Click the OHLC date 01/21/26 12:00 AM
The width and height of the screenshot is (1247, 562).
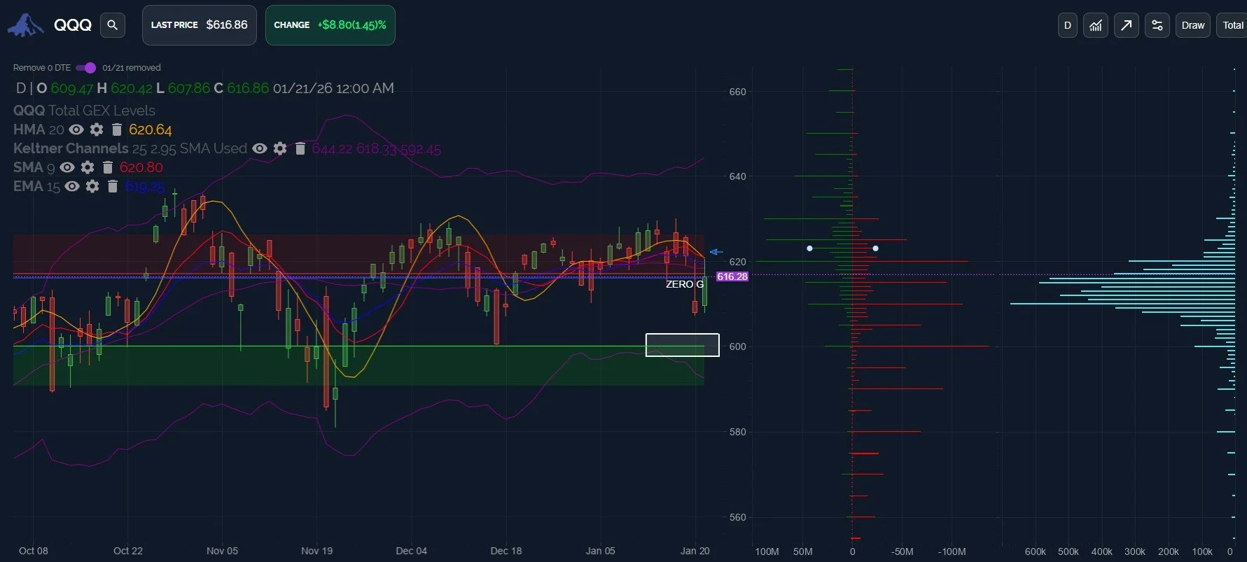pos(333,88)
